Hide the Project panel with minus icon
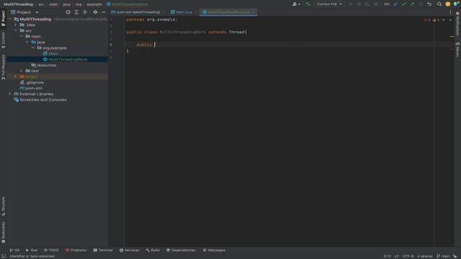Image resolution: width=461 pixels, height=259 pixels. [104, 12]
